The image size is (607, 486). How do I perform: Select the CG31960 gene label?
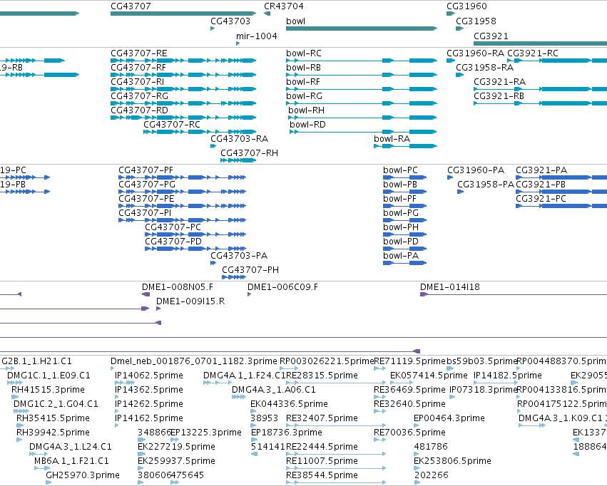tap(466, 6)
